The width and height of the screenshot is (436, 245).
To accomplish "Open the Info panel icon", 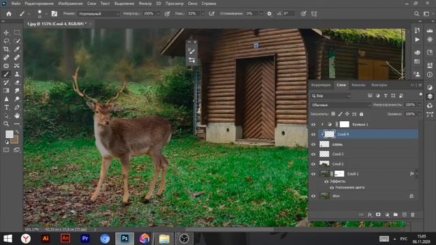I will pos(430,74).
